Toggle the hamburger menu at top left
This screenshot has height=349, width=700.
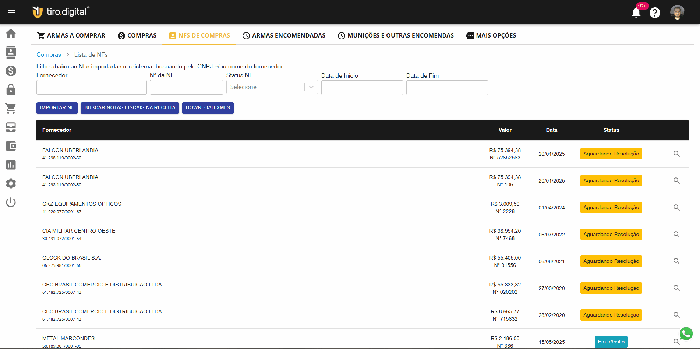pyautogui.click(x=12, y=12)
